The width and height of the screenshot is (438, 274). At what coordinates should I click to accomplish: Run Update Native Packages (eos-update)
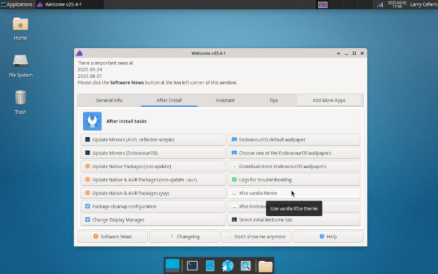[153, 166]
